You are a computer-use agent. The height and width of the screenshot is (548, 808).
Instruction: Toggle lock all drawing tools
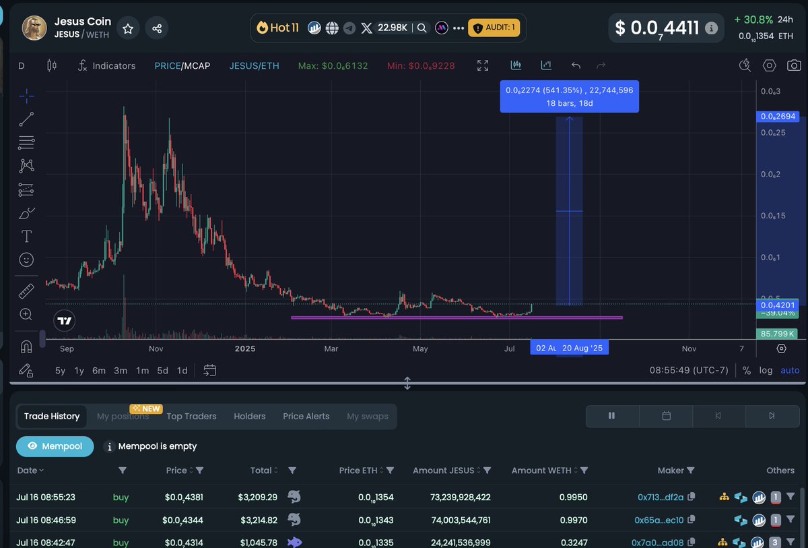point(26,370)
